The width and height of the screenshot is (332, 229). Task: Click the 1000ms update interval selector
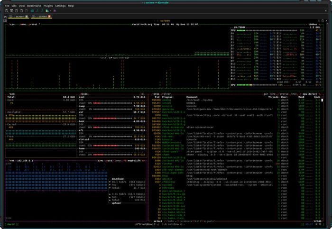pos(314,24)
